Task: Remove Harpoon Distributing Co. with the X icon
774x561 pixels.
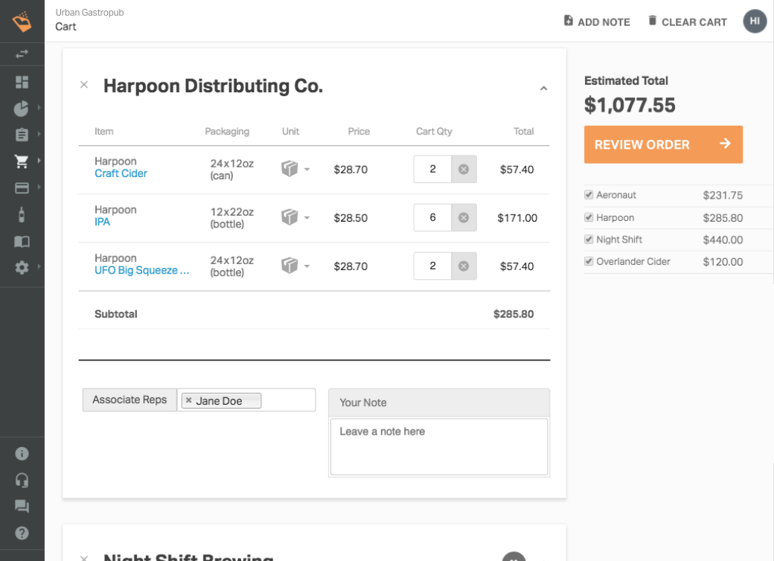Action: pyautogui.click(x=84, y=85)
